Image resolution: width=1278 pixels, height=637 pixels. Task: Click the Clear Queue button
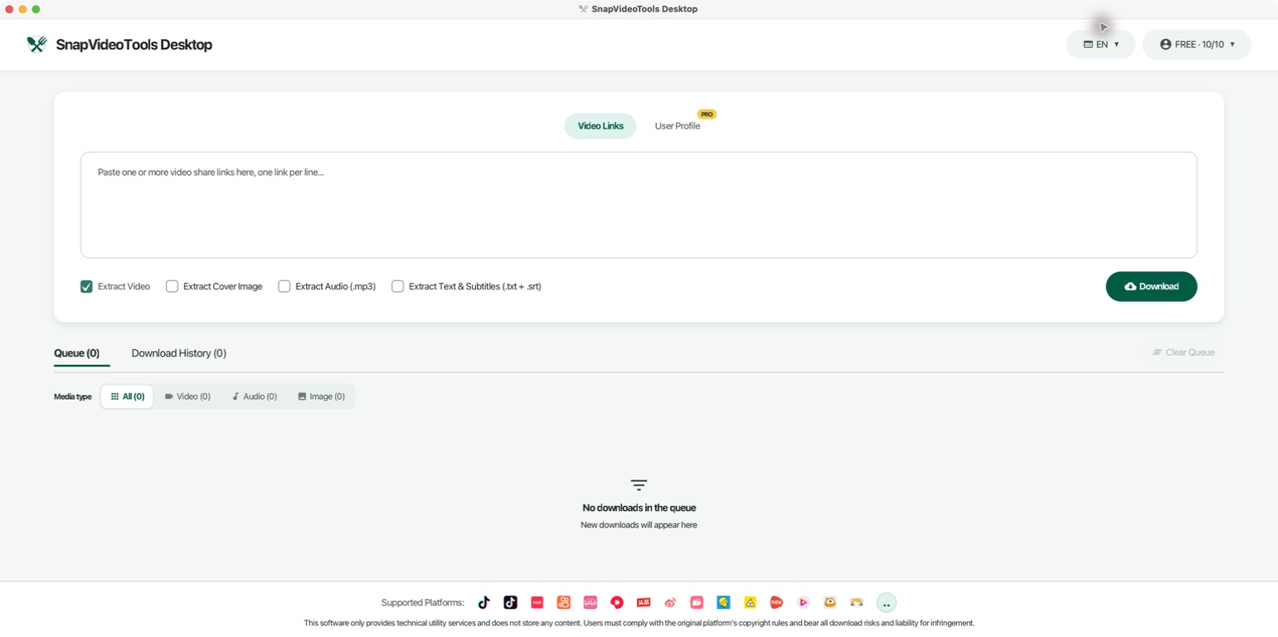tap(1183, 353)
